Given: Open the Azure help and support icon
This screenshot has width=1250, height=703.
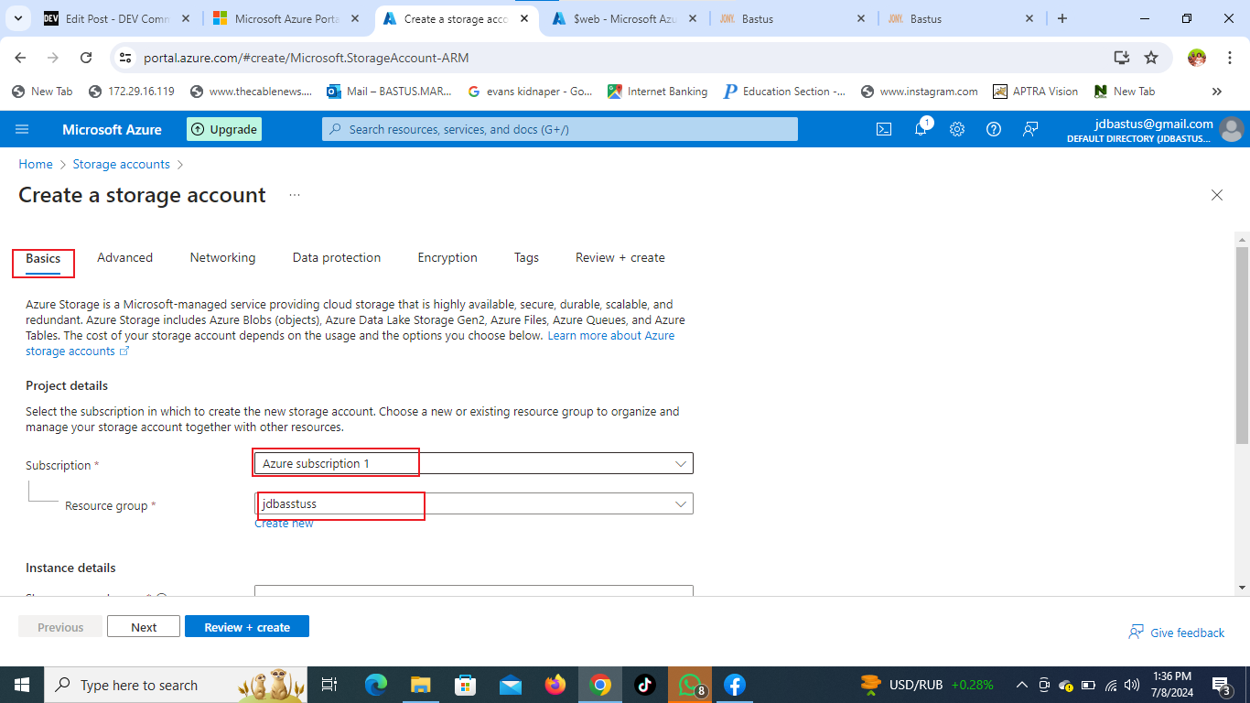Looking at the screenshot, I should tap(994, 129).
